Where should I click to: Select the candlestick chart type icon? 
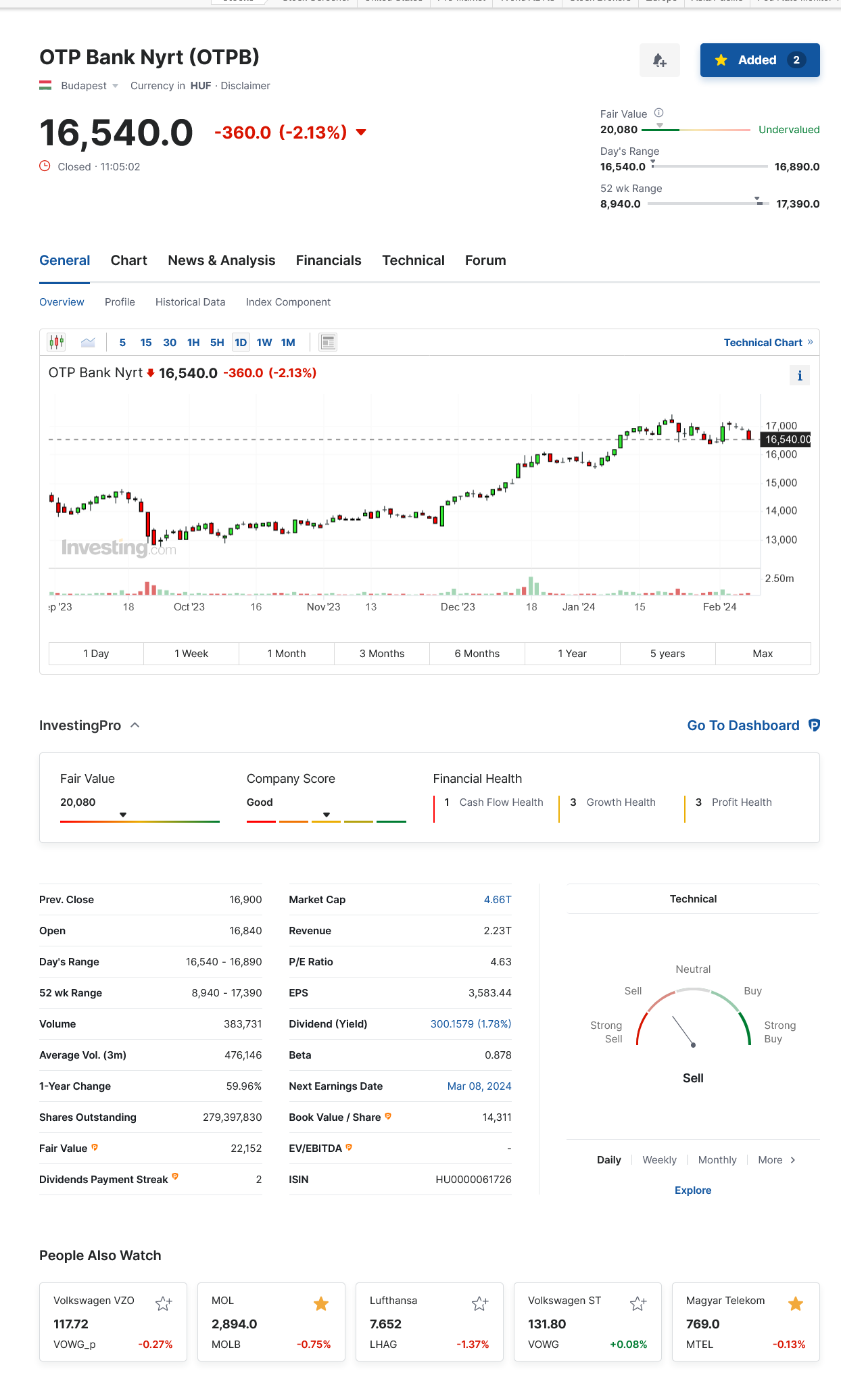coord(56,342)
